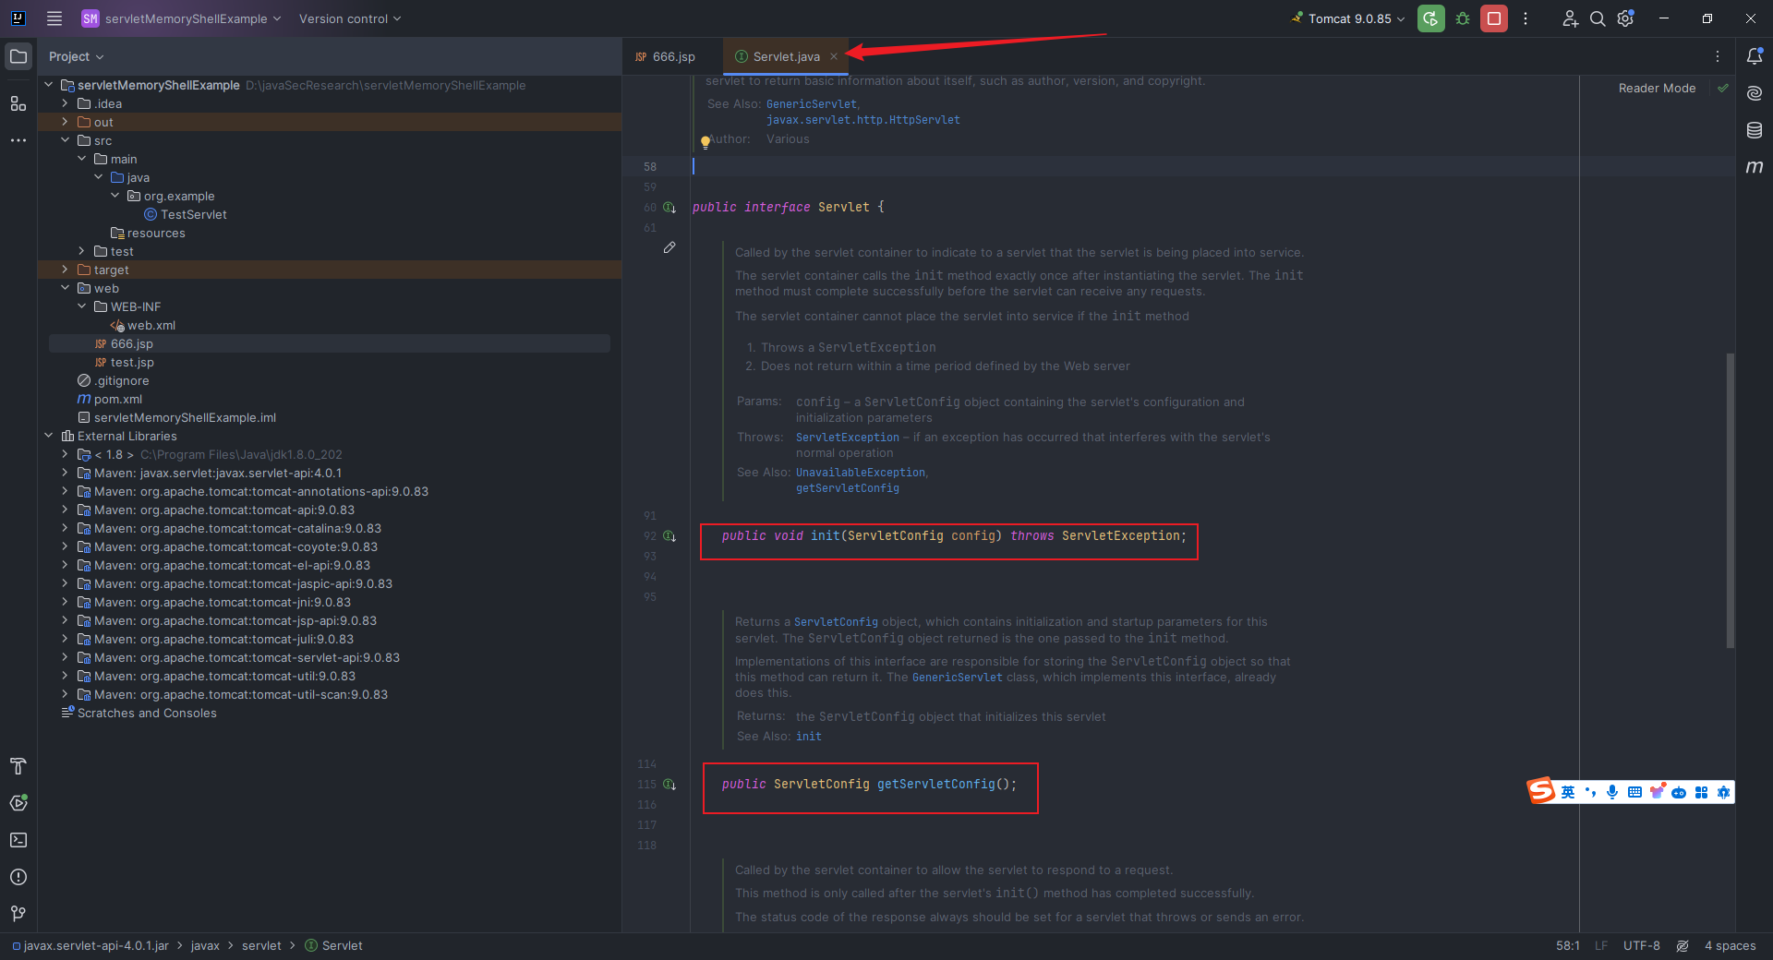Open IDE settings gear

[x=1626, y=18]
